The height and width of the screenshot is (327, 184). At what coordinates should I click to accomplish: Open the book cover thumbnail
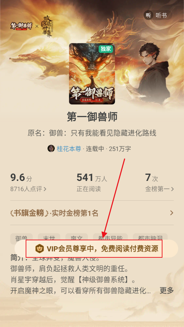tap(92, 74)
